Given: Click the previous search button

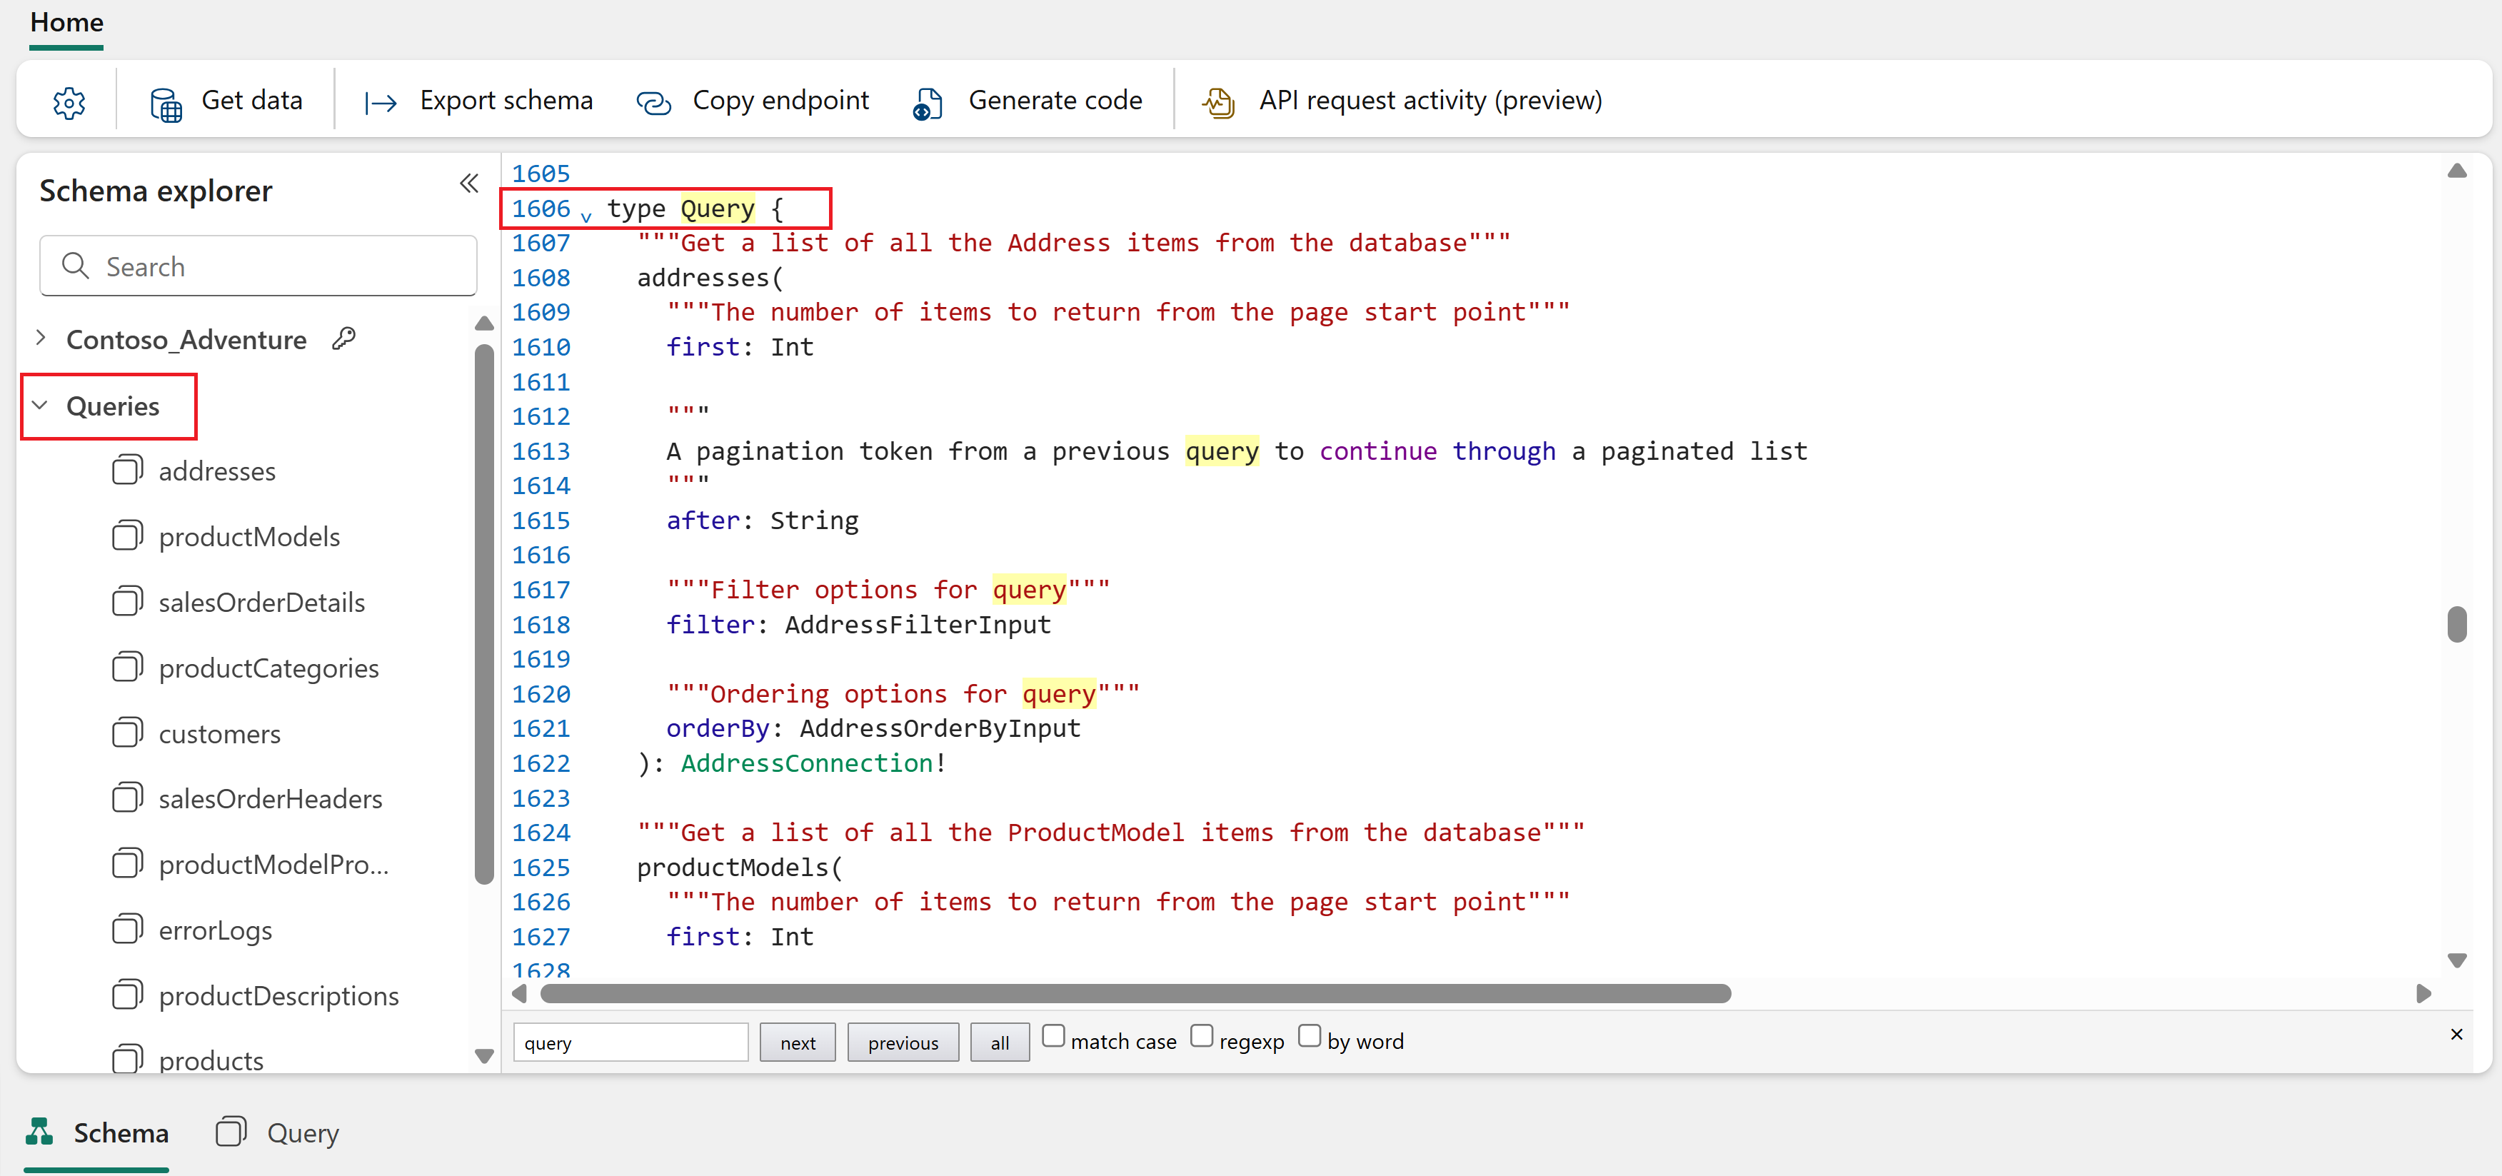Looking at the screenshot, I should [x=903, y=1043].
